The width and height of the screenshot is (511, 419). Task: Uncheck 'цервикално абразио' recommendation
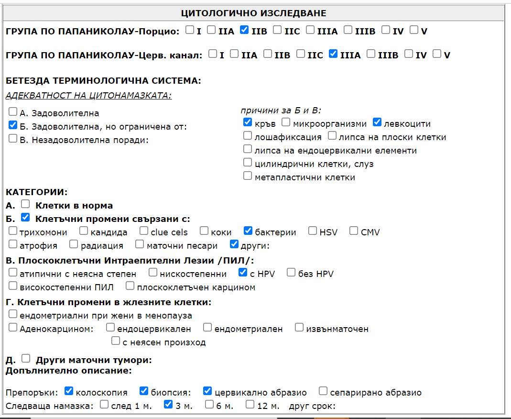click(207, 391)
